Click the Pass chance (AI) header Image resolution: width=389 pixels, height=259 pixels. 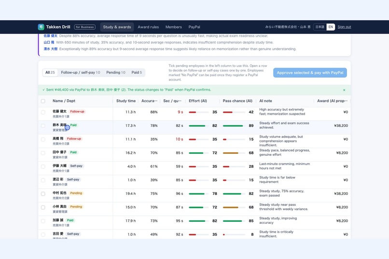pos(237,101)
